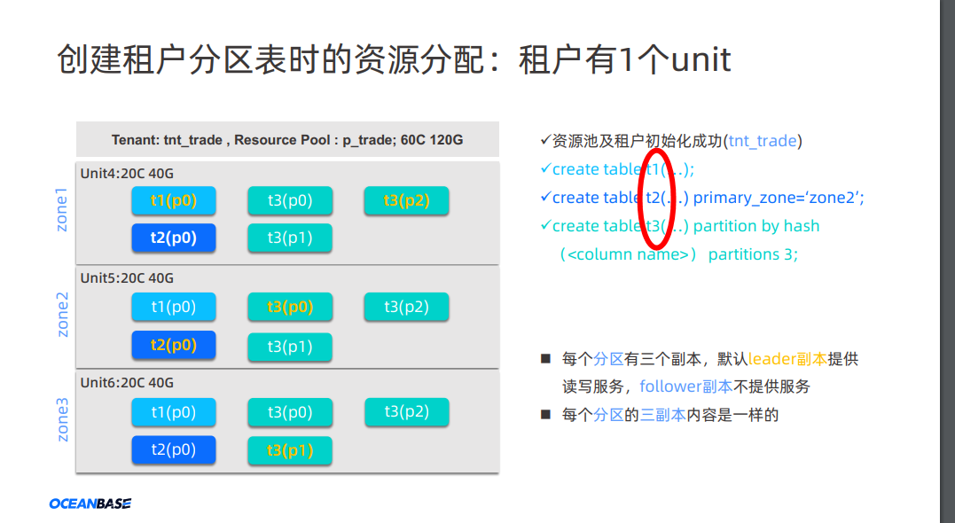Select the t3(p1) leader box in Unit6
The height and width of the screenshot is (523, 955).
(x=290, y=450)
